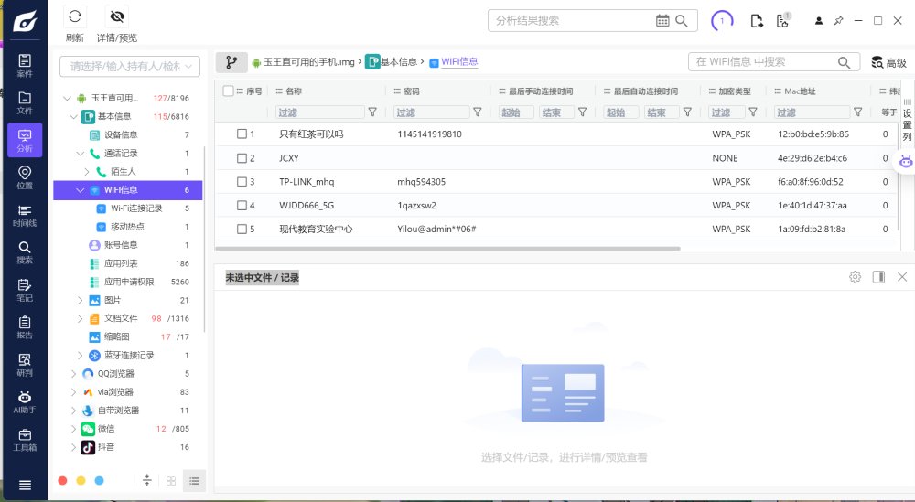Click the red color dot filter
915x502 pixels.
pos(62,480)
